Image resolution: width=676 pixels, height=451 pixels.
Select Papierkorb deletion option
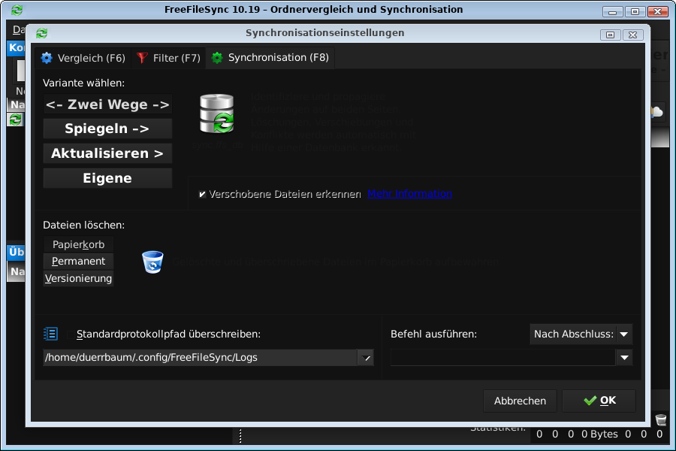point(78,245)
